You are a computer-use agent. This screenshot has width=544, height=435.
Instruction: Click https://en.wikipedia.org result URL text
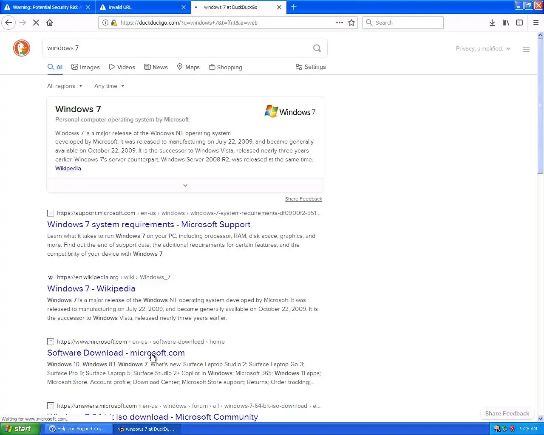point(88,277)
